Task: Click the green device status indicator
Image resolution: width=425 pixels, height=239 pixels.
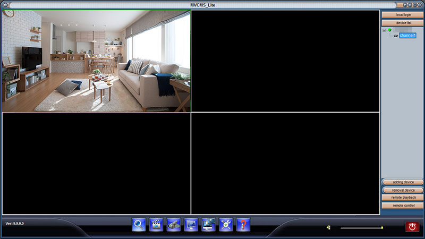Action: [389, 30]
